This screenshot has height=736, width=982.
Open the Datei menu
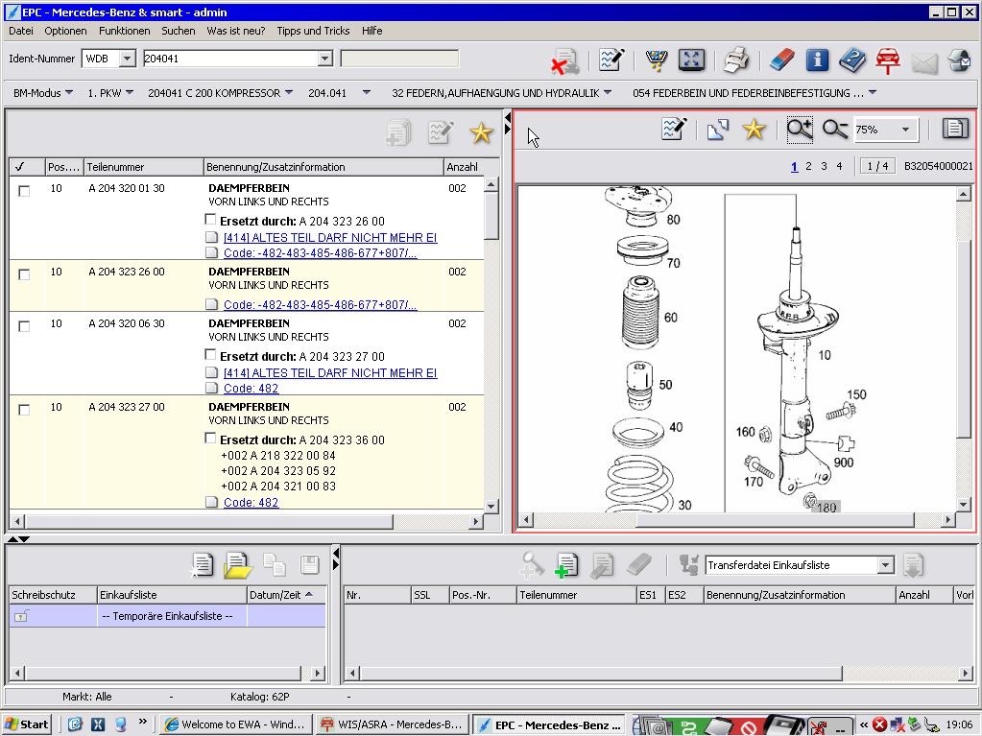point(21,31)
